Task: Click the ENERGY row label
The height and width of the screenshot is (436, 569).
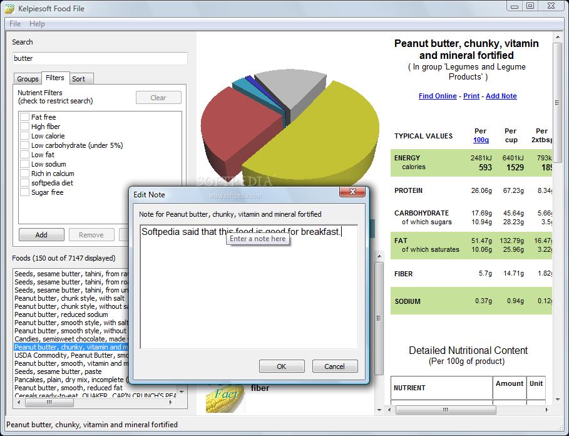Action: click(x=407, y=158)
